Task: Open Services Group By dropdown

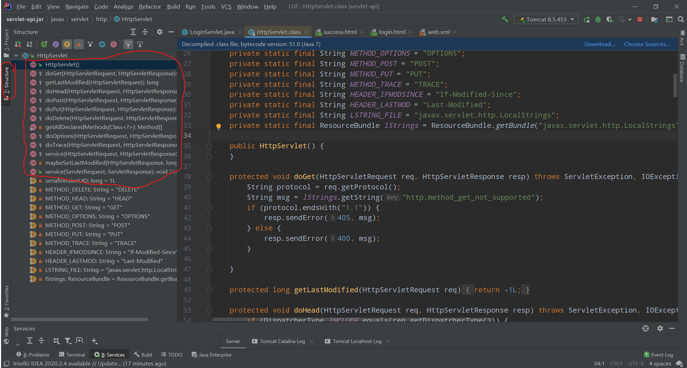Action: click(x=56, y=340)
